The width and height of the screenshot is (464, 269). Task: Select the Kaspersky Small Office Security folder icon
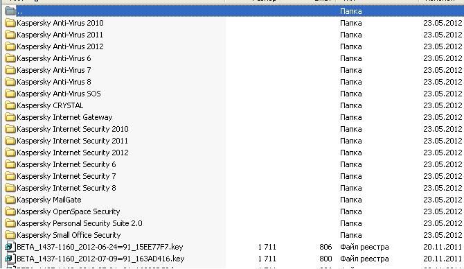pyautogui.click(x=10, y=235)
